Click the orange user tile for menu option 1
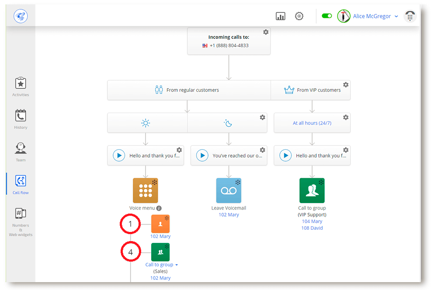437x290 pixels. click(160, 224)
